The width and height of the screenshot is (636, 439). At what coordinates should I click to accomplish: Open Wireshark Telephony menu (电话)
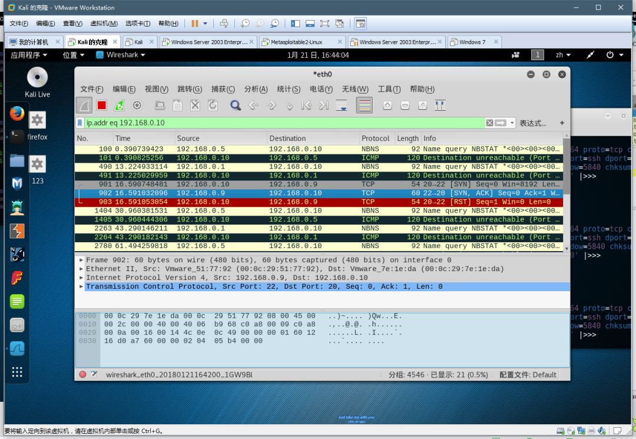322,89
